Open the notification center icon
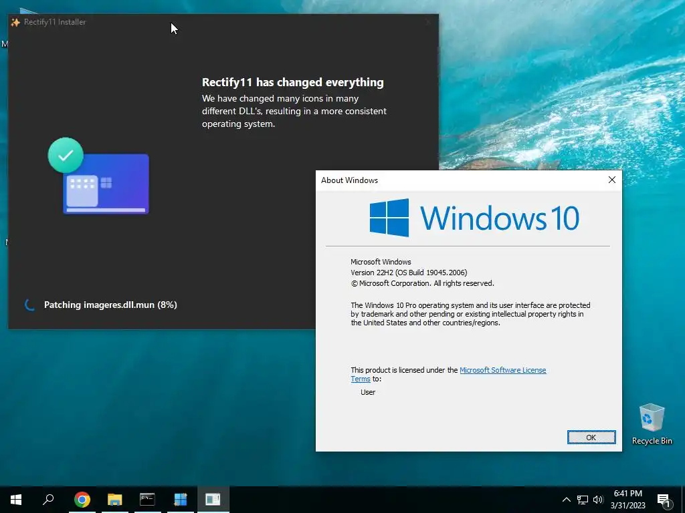Screen dimensions: 685x513 pyautogui.click(x=664, y=500)
